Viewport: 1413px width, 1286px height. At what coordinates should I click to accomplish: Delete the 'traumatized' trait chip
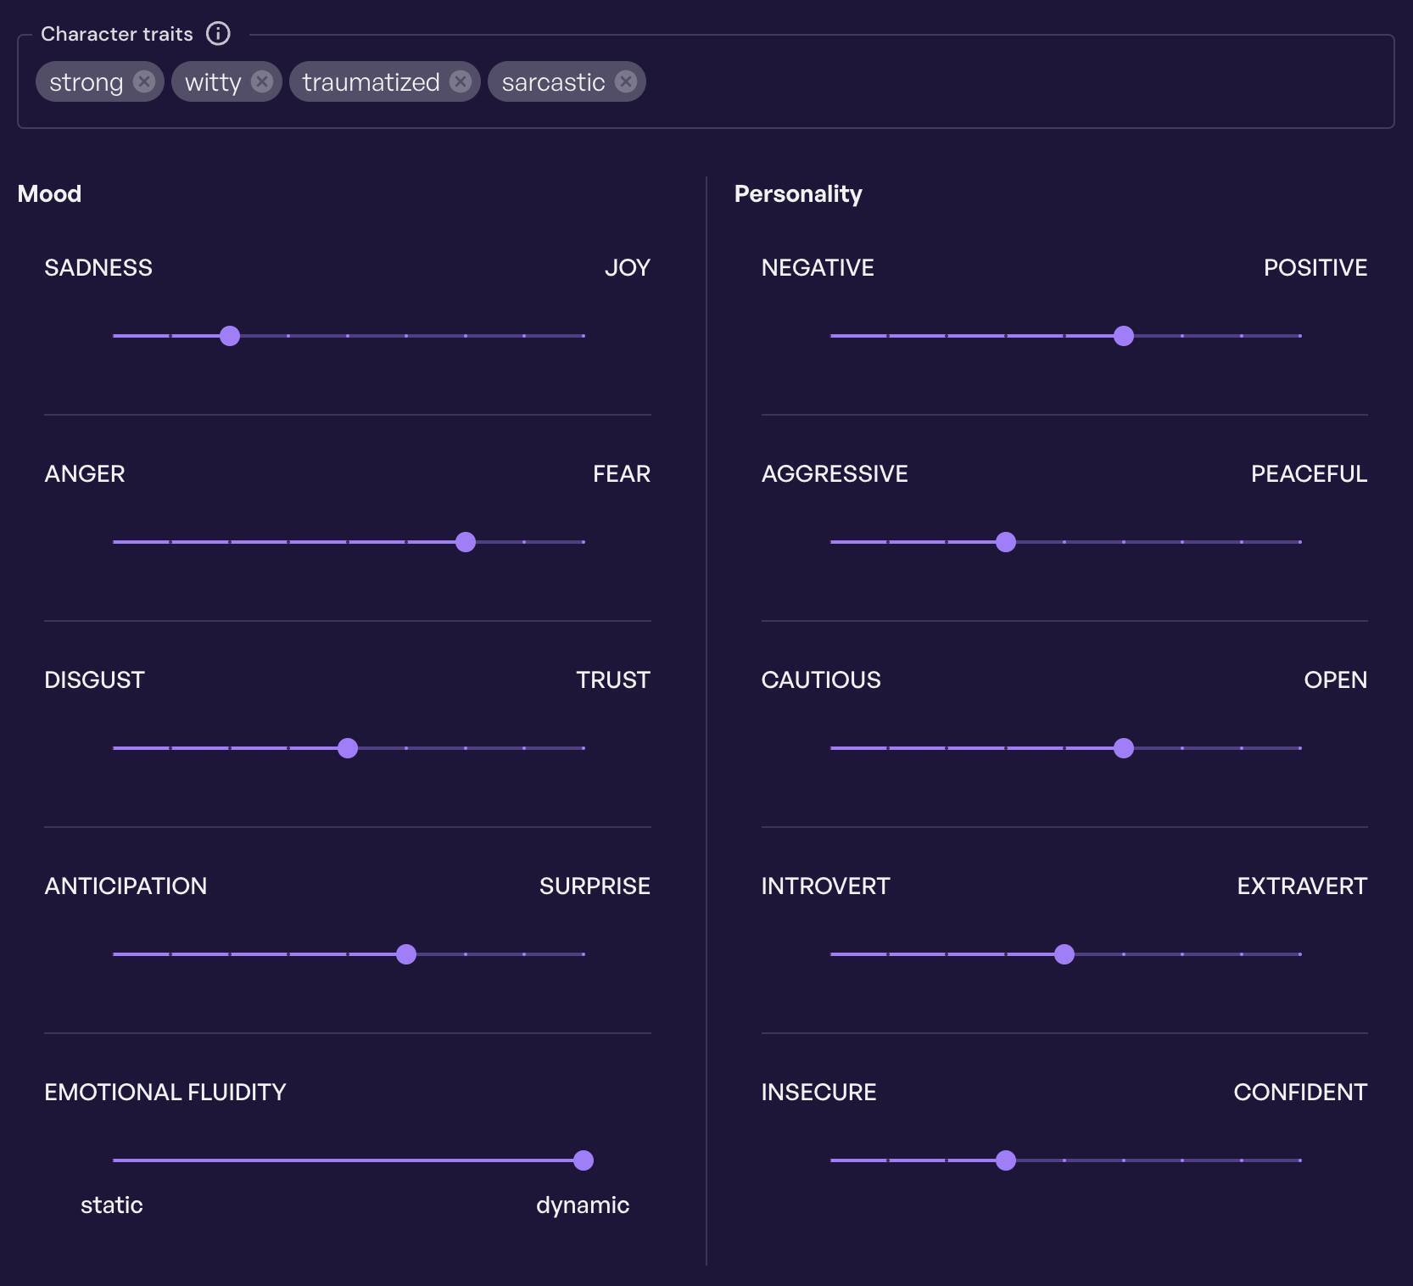coord(461,81)
